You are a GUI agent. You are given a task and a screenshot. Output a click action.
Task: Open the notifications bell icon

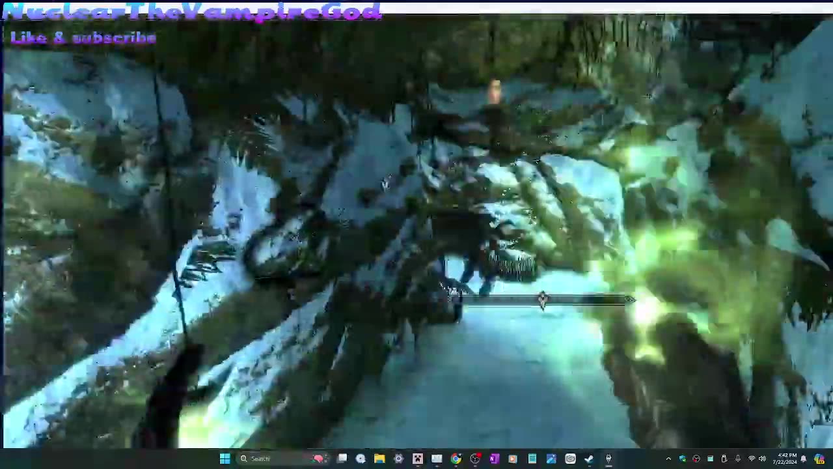[803, 459]
